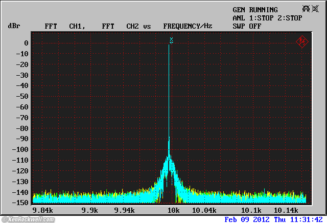Click the cursor marker atop the spectrum peak

172,40
